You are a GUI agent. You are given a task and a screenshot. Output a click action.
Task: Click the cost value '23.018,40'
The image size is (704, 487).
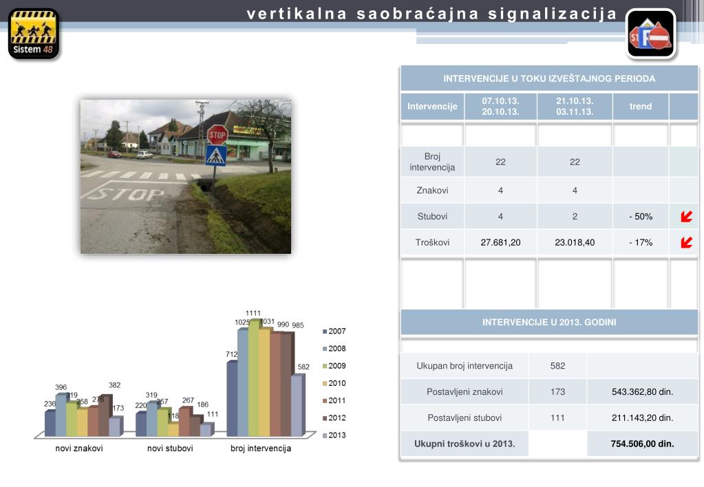tap(575, 242)
